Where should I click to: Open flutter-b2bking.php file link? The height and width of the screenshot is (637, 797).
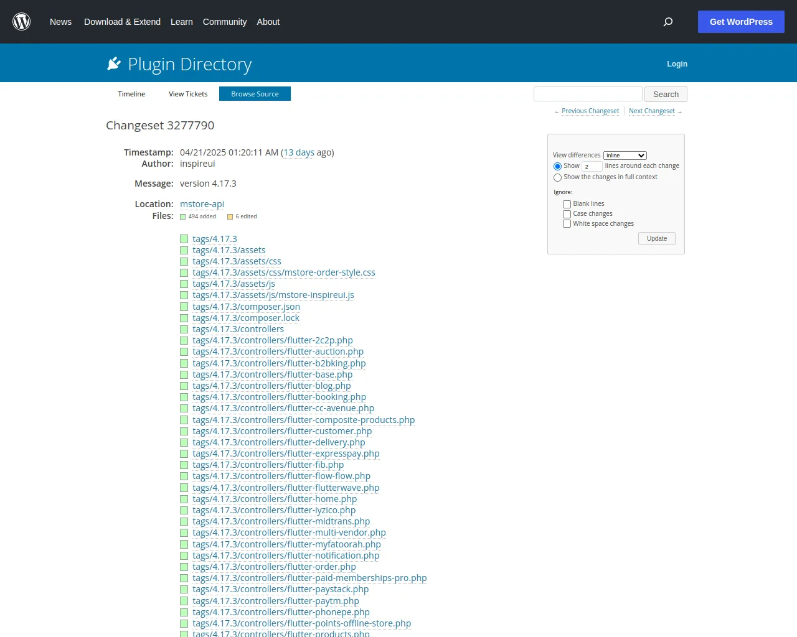click(279, 363)
